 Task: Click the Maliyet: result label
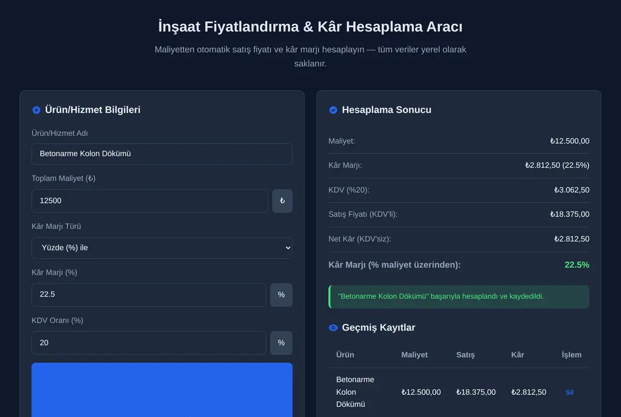tap(342, 141)
